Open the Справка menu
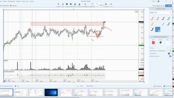Image resolution: width=174 pixels, height=98 pixels. [32, 1]
